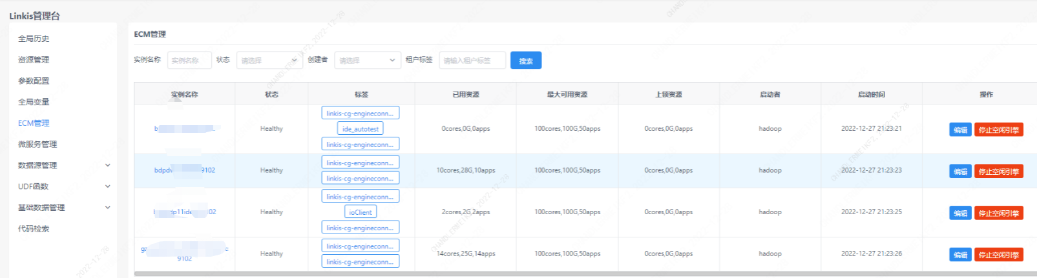1037x278 pixels.
Task: Expand the 数据源管理 submenu
Action: (x=107, y=166)
